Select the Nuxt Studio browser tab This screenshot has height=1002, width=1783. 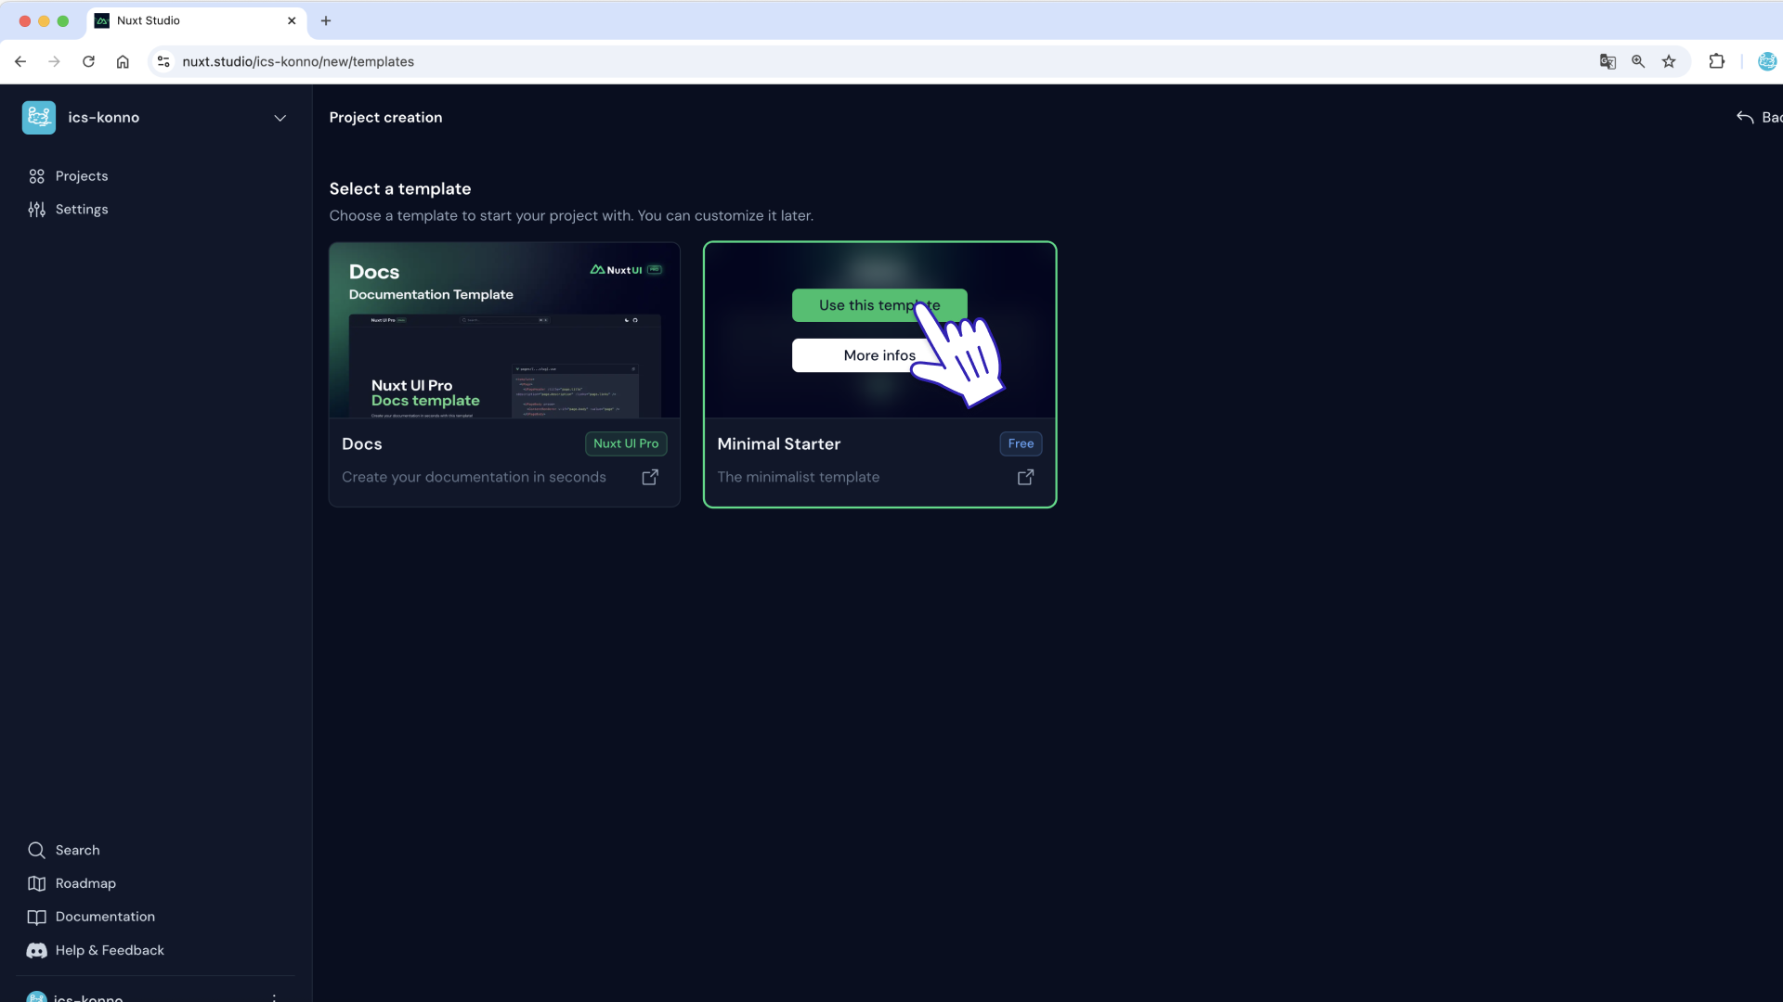tap(196, 20)
